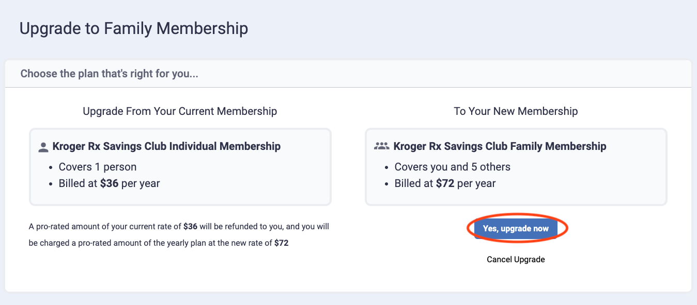Image resolution: width=697 pixels, height=305 pixels.
Task: Click 'others' in the Family Membership card
Action: pos(495,167)
